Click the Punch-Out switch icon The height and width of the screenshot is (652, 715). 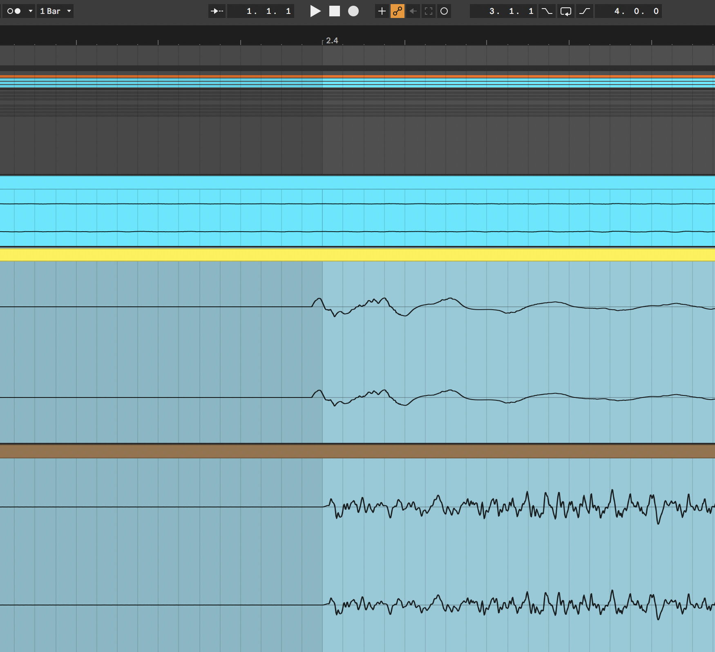coord(585,11)
